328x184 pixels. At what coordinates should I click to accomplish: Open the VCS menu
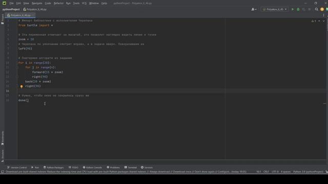click(84, 3)
